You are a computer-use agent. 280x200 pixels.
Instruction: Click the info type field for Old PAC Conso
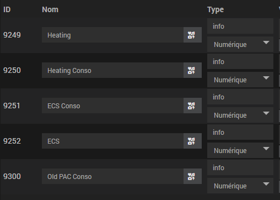click(240, 167)
